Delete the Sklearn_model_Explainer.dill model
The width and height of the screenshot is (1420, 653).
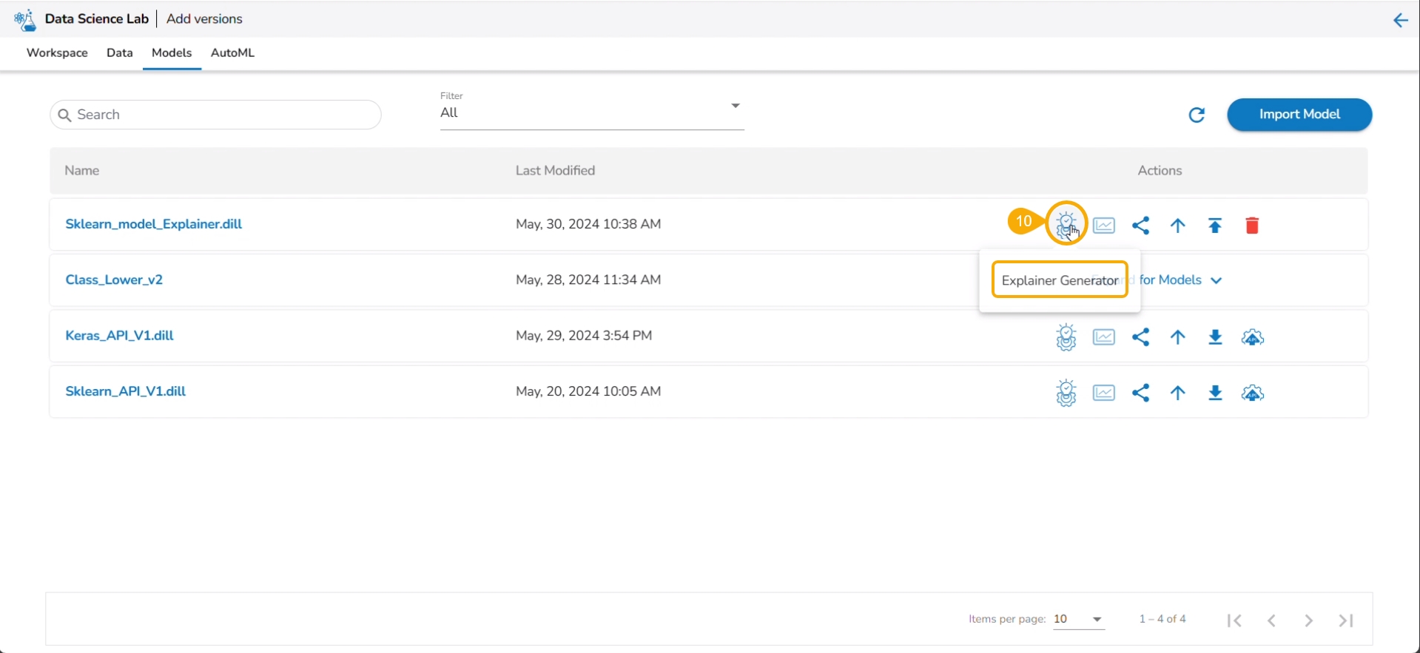tap(1251, 226)
